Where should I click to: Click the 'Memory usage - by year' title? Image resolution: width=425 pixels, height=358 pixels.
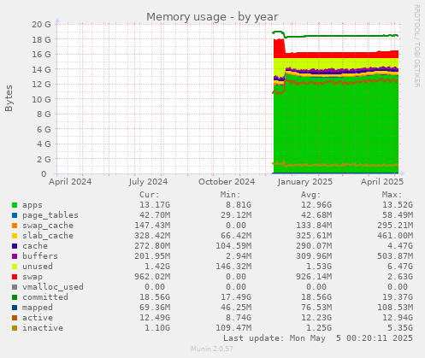coord(212,17)
